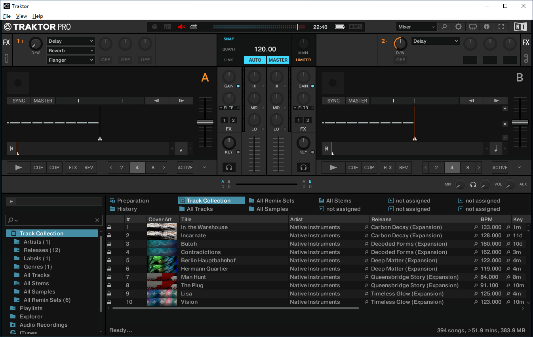Select the History favorite

tap(123, 209)
